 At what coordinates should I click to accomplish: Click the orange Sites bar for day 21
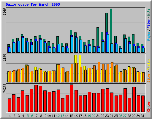tap(99, 72)
